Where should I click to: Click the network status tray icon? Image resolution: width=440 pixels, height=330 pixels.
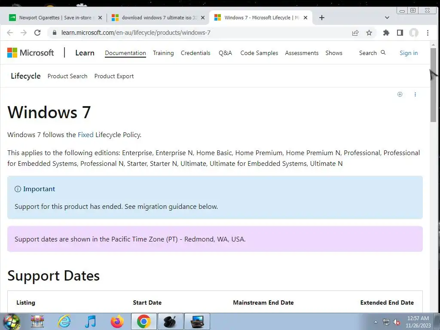tap(386, 322)
